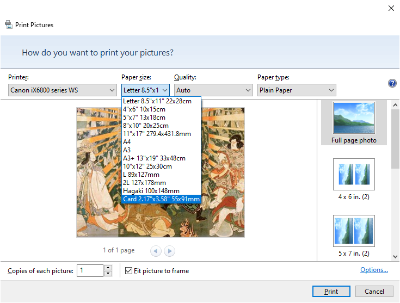The height and width of the screenshot is (303, 400).
Task: Open the Options... link
Action: click(374, 270)
